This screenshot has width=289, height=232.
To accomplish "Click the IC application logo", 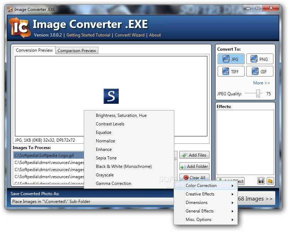I will coord(20,27).
